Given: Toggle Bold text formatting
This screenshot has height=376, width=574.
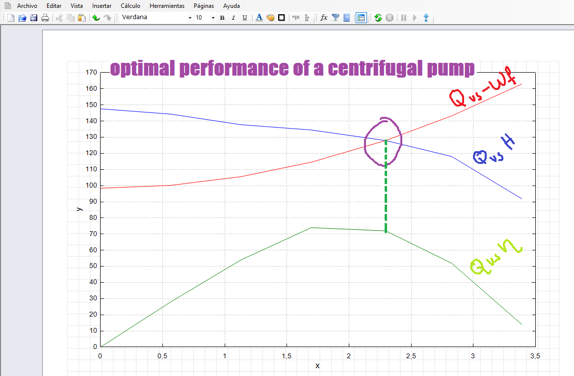Looking at the screenshot, I should point(222,18).
